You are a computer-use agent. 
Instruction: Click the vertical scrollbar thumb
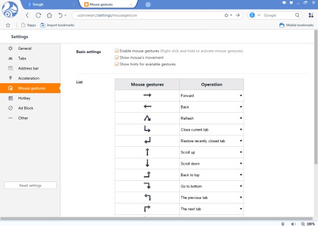[x=316, y=97]
